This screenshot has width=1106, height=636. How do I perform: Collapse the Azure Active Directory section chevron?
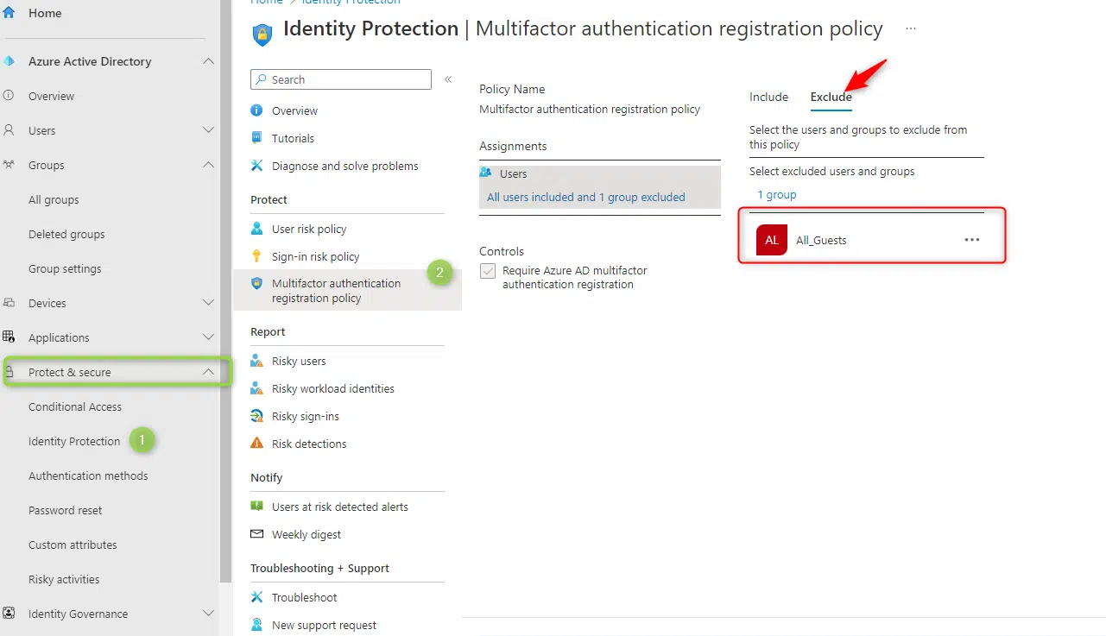tap(208, 61)
